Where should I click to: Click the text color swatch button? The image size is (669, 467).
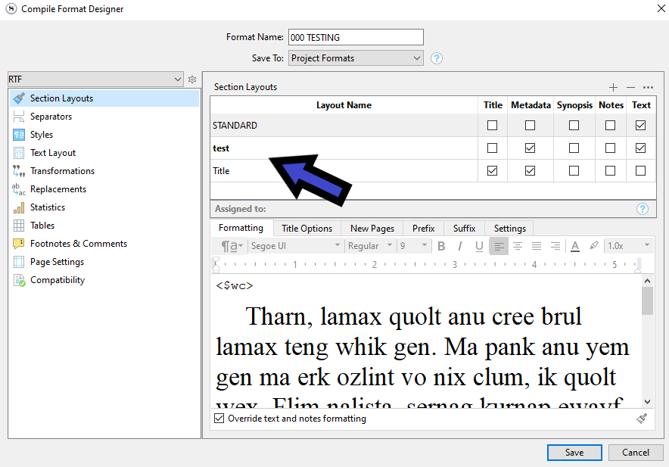pos(575,246)
